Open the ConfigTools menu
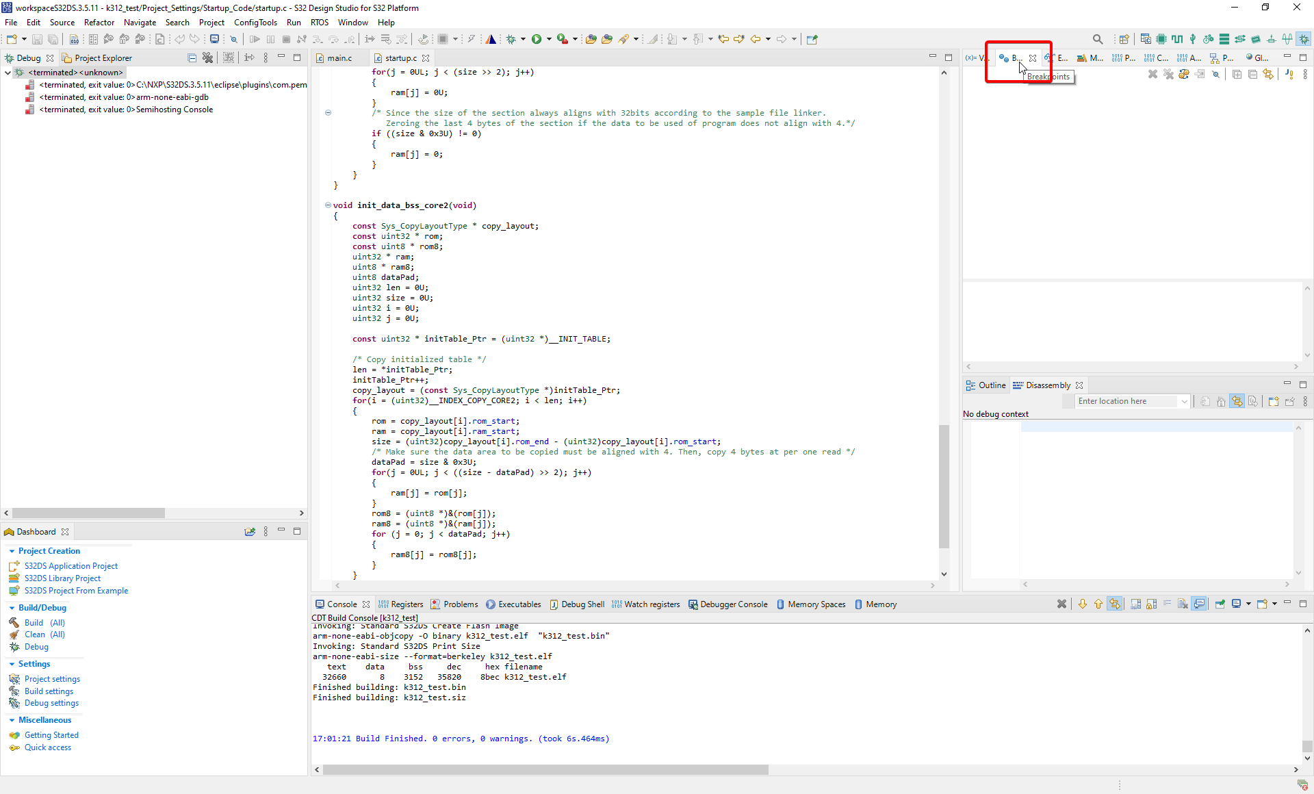 [x=255, y=22]
